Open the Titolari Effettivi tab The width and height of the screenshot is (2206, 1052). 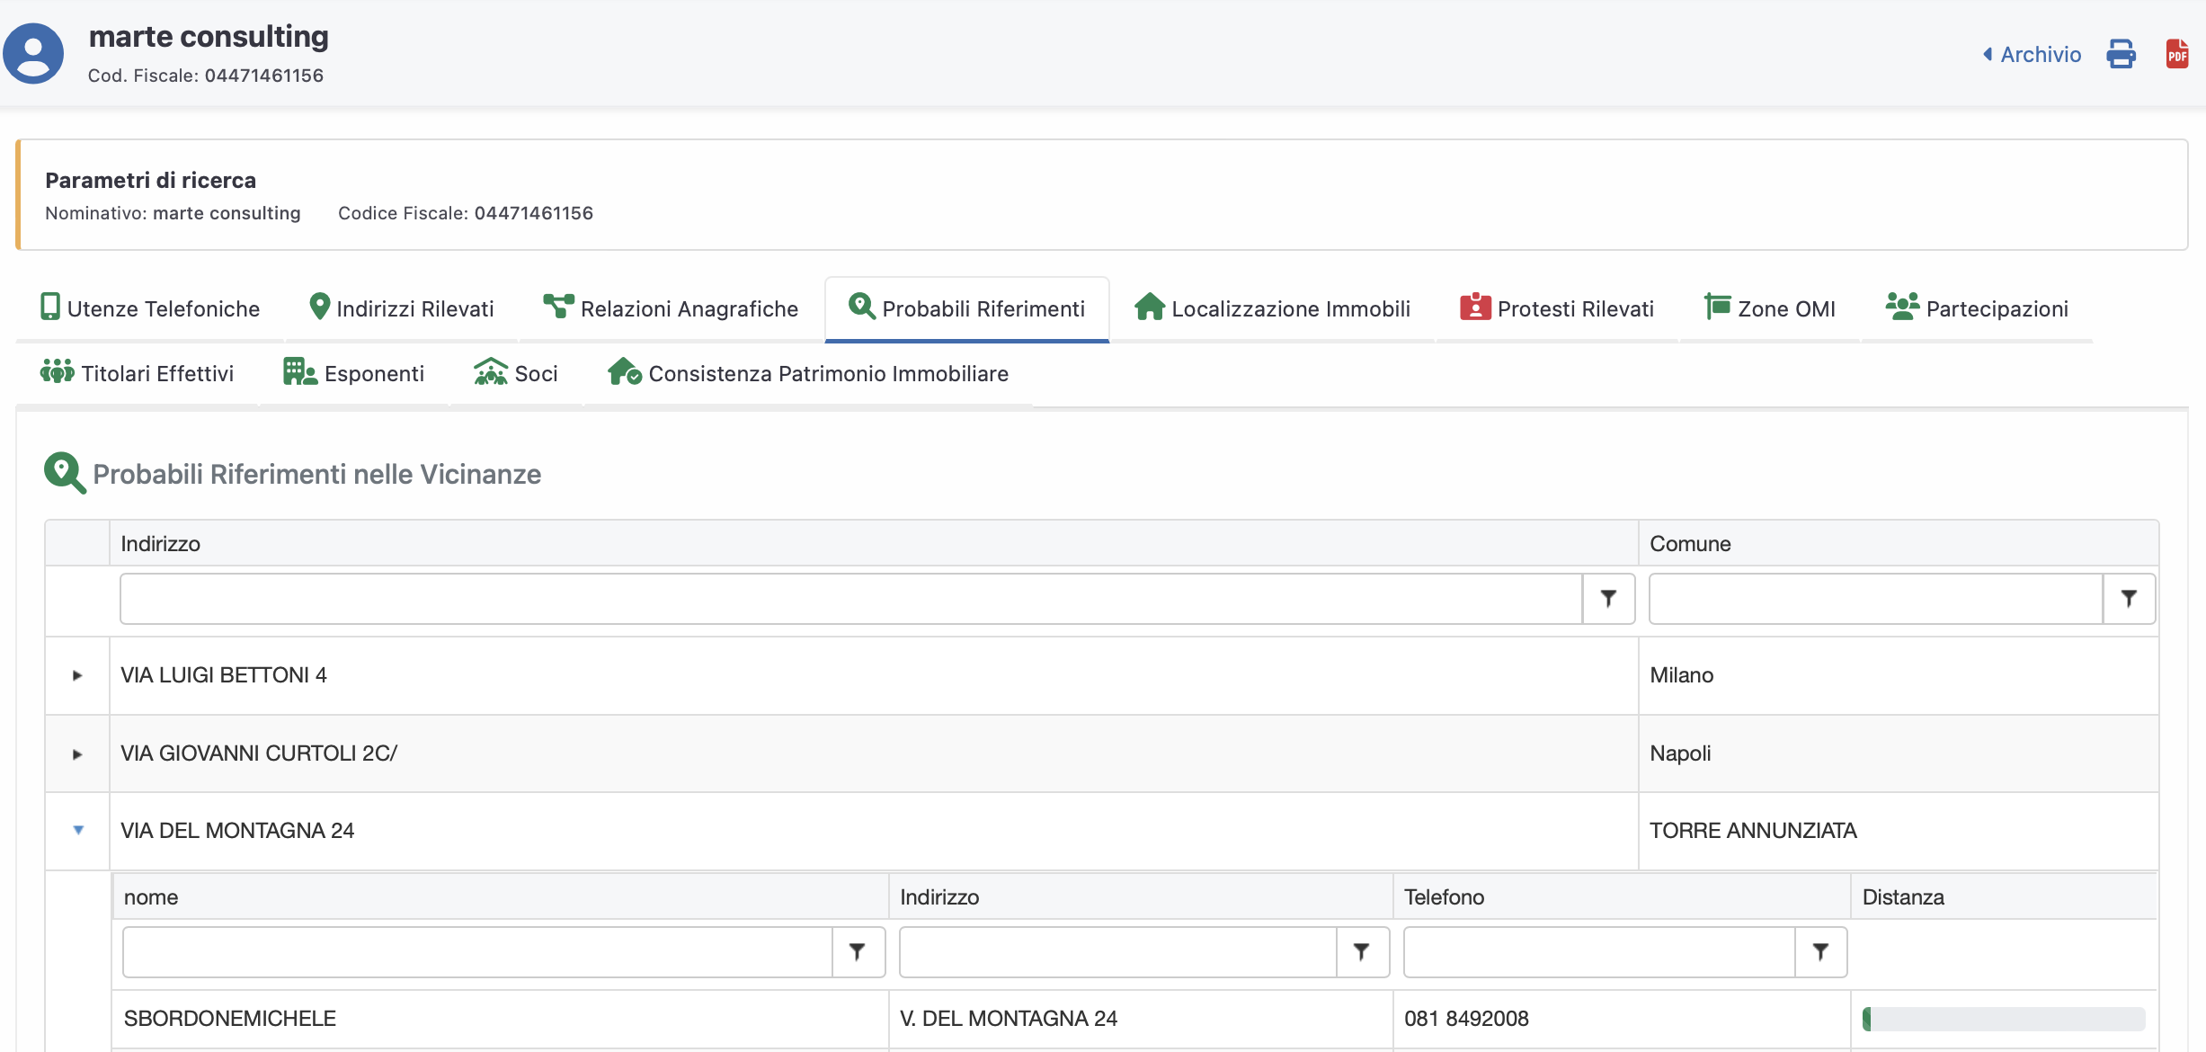137,373
